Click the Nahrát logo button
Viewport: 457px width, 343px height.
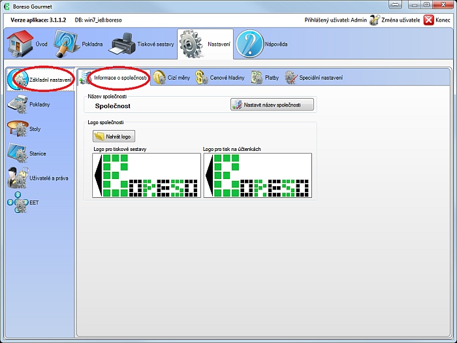coord(113,137)
